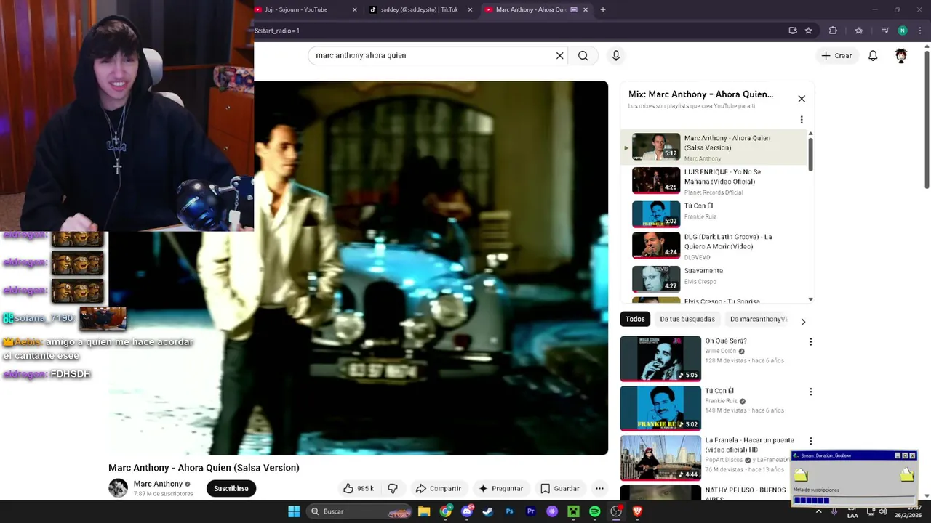Open the Marc Anthony channel name link
The height and width of the screenshot is (523, 931).
(x=158, y=484)
